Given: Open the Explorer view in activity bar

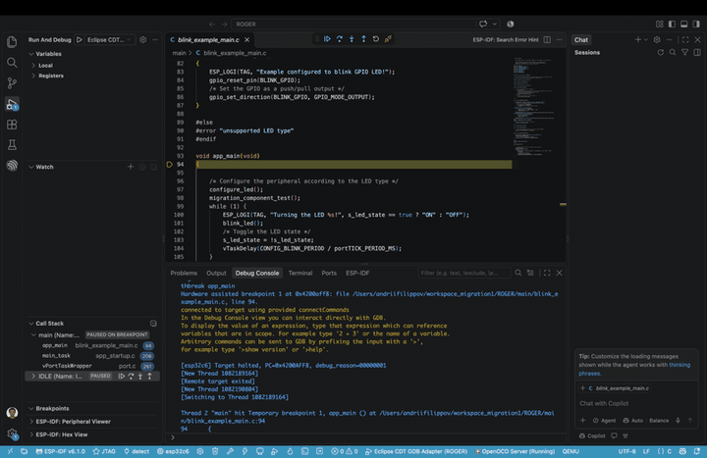Looking at the screenshot, I should [x=12, y=42].
